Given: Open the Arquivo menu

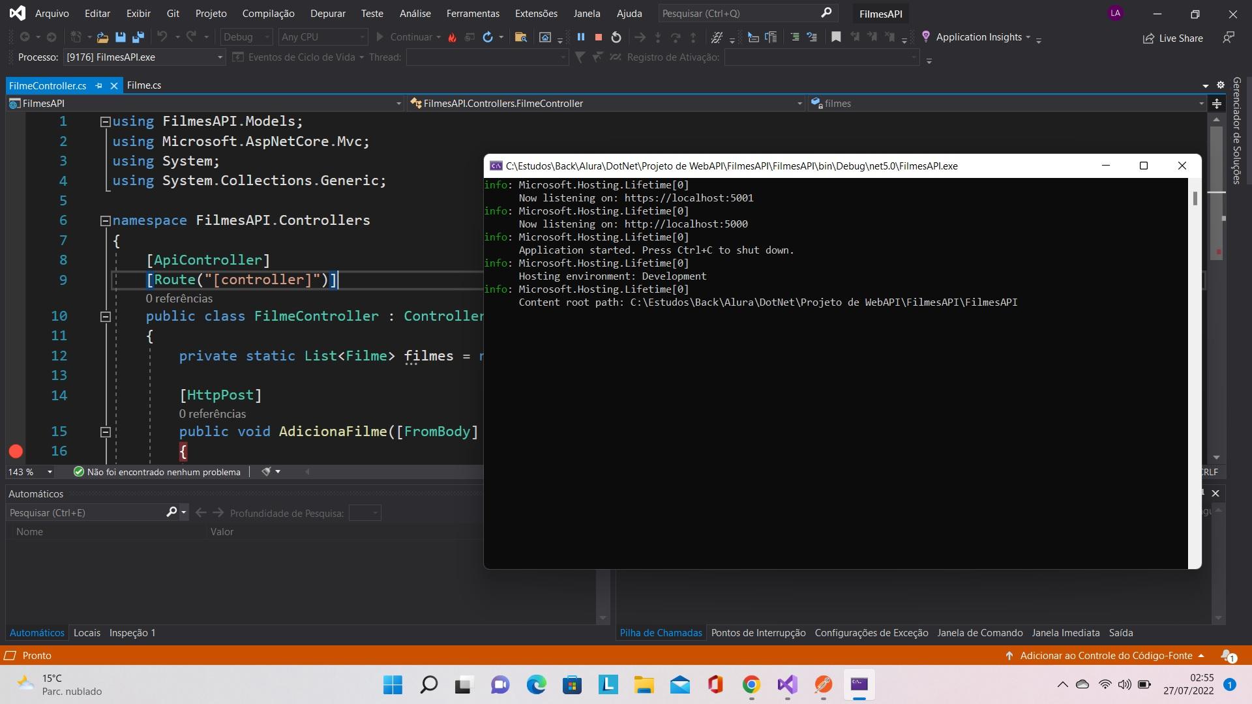Looking at the screenshot, I should [x=52, y=13].
